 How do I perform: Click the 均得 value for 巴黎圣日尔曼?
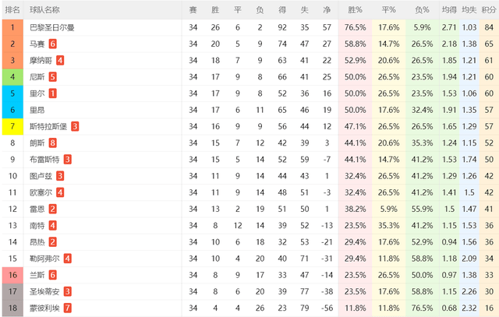pyautogui.click(x=448, y=27)
